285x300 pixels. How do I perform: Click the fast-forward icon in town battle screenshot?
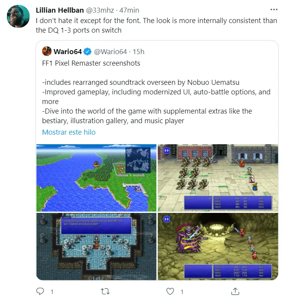point(167,150)
